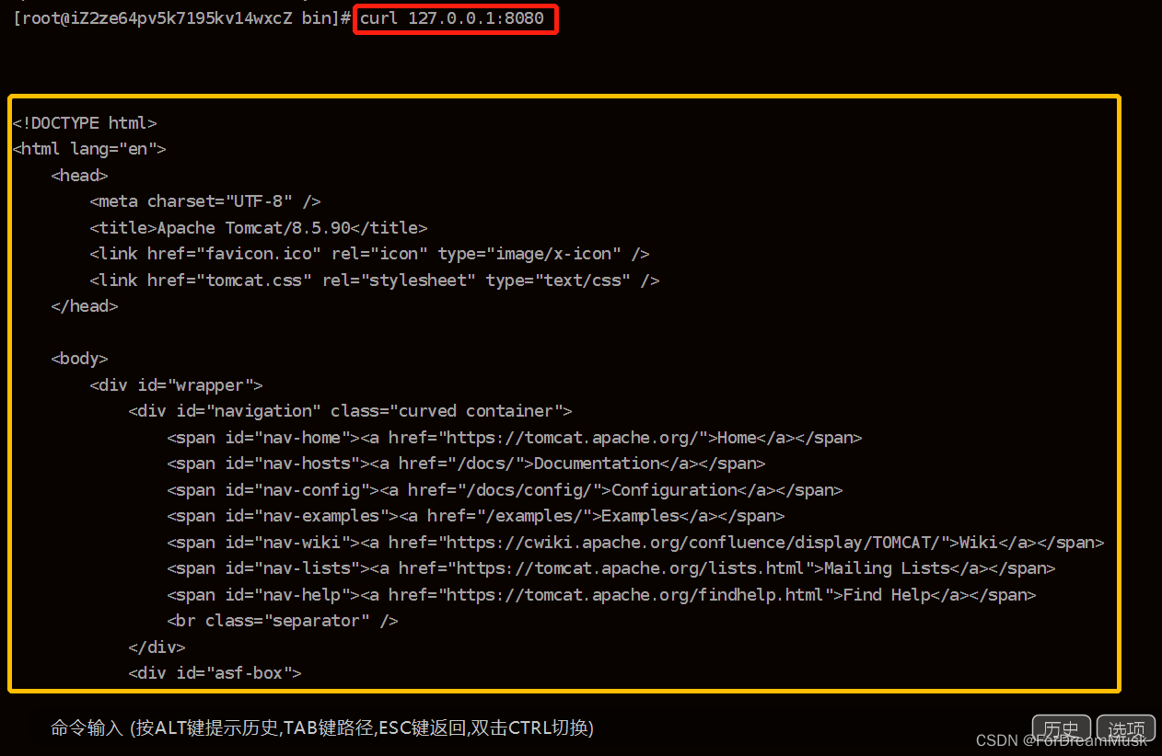Click the curl 127.0.0.1:8080 command text
Viewport: 1162px width, 756px height.
point(452,18)
